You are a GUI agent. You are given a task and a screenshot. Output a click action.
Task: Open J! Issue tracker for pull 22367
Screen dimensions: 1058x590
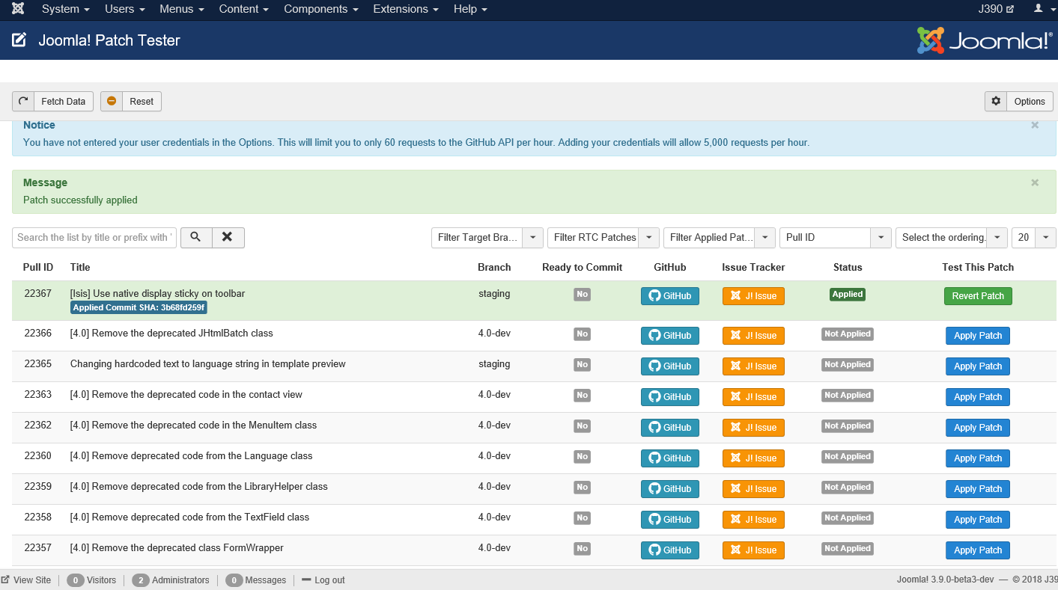pyautogui.click(x=753, y=296)
